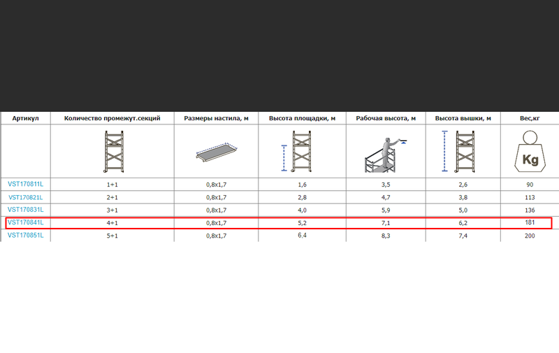Click weight value 113
The width and height of the screenshot is (559, 353).
pyautogui.click(x=530, y=198)
